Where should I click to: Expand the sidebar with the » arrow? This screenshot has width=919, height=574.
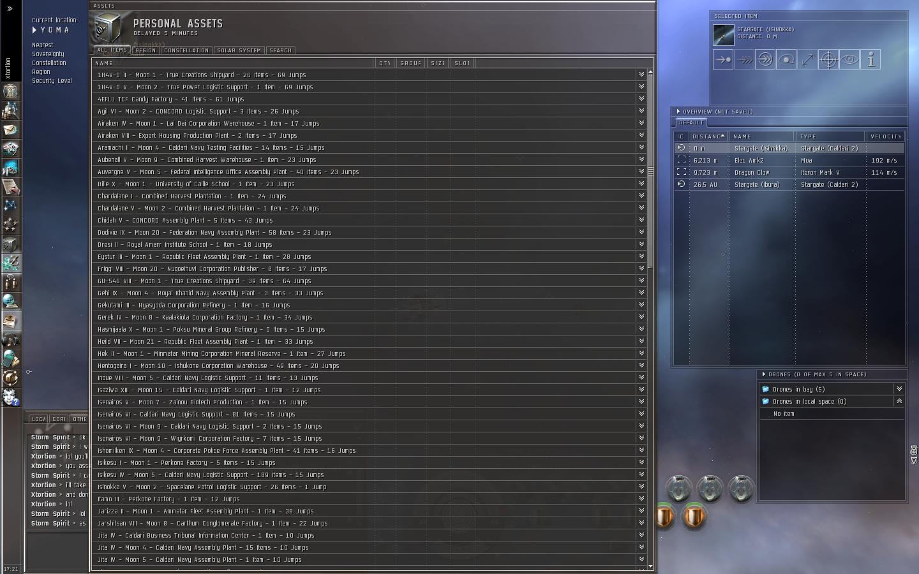[10, 9]
